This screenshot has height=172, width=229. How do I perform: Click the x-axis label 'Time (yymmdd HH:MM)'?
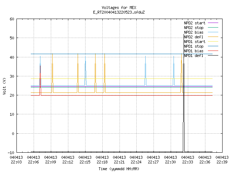119,169
